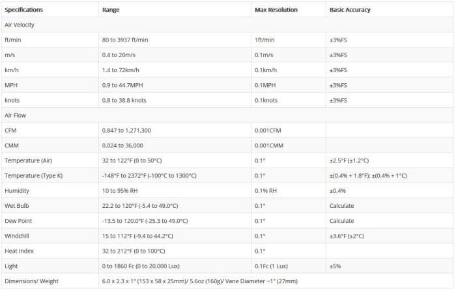Select the Air Flow section row
The width and height of the screenshot is (456, 291).
pyautogui.click(x=16, y=115)
